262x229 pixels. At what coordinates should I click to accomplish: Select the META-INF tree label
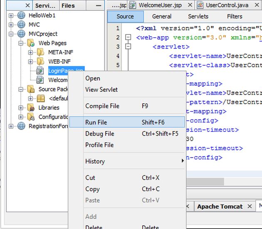point(61,52)
